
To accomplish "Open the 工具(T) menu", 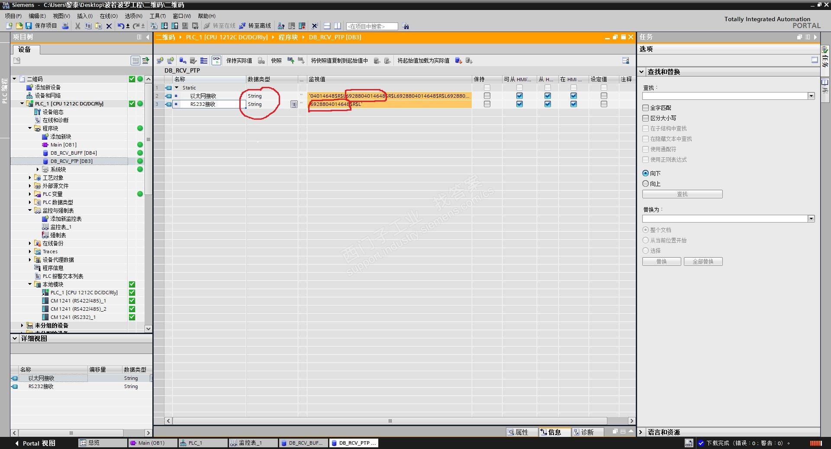I will click(x=158, y=16).
